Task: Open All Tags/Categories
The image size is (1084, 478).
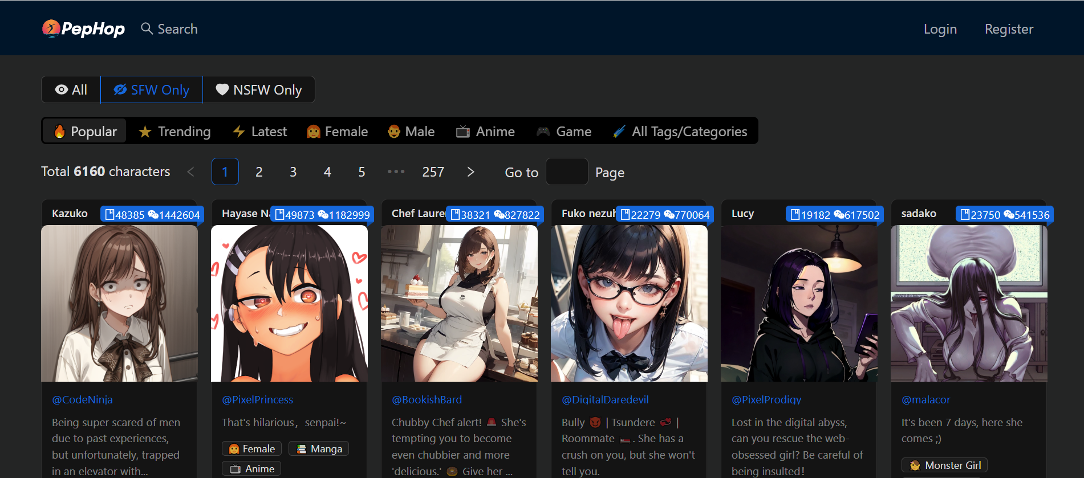Action: 680,131
